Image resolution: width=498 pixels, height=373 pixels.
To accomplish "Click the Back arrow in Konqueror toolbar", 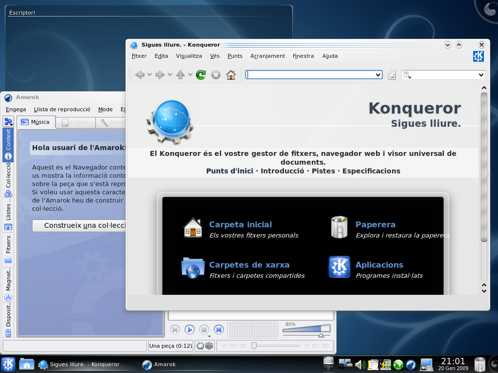I will (x=140, y=75).
